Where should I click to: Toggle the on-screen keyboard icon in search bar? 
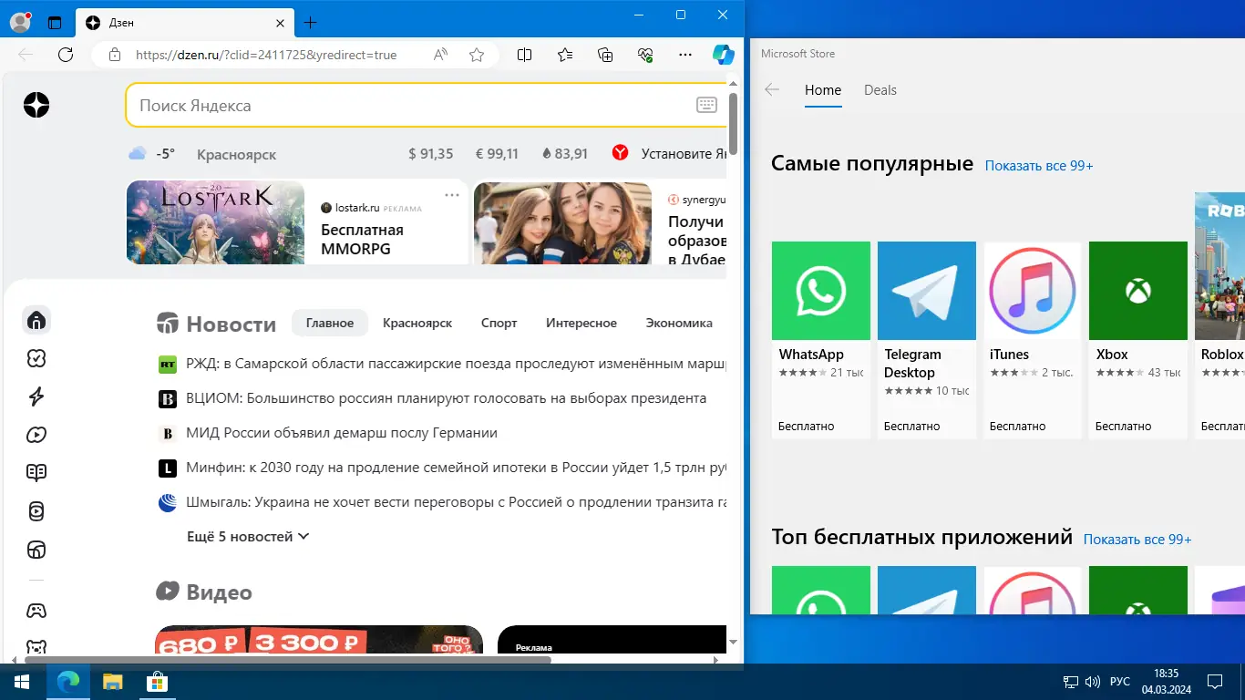pos(707,105)
